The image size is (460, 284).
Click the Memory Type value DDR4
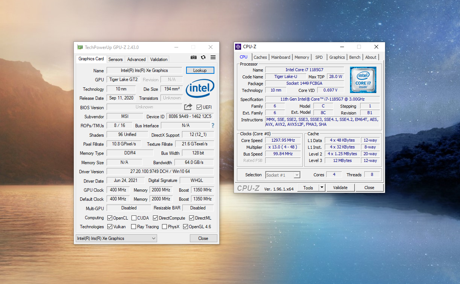pos(130,153)
